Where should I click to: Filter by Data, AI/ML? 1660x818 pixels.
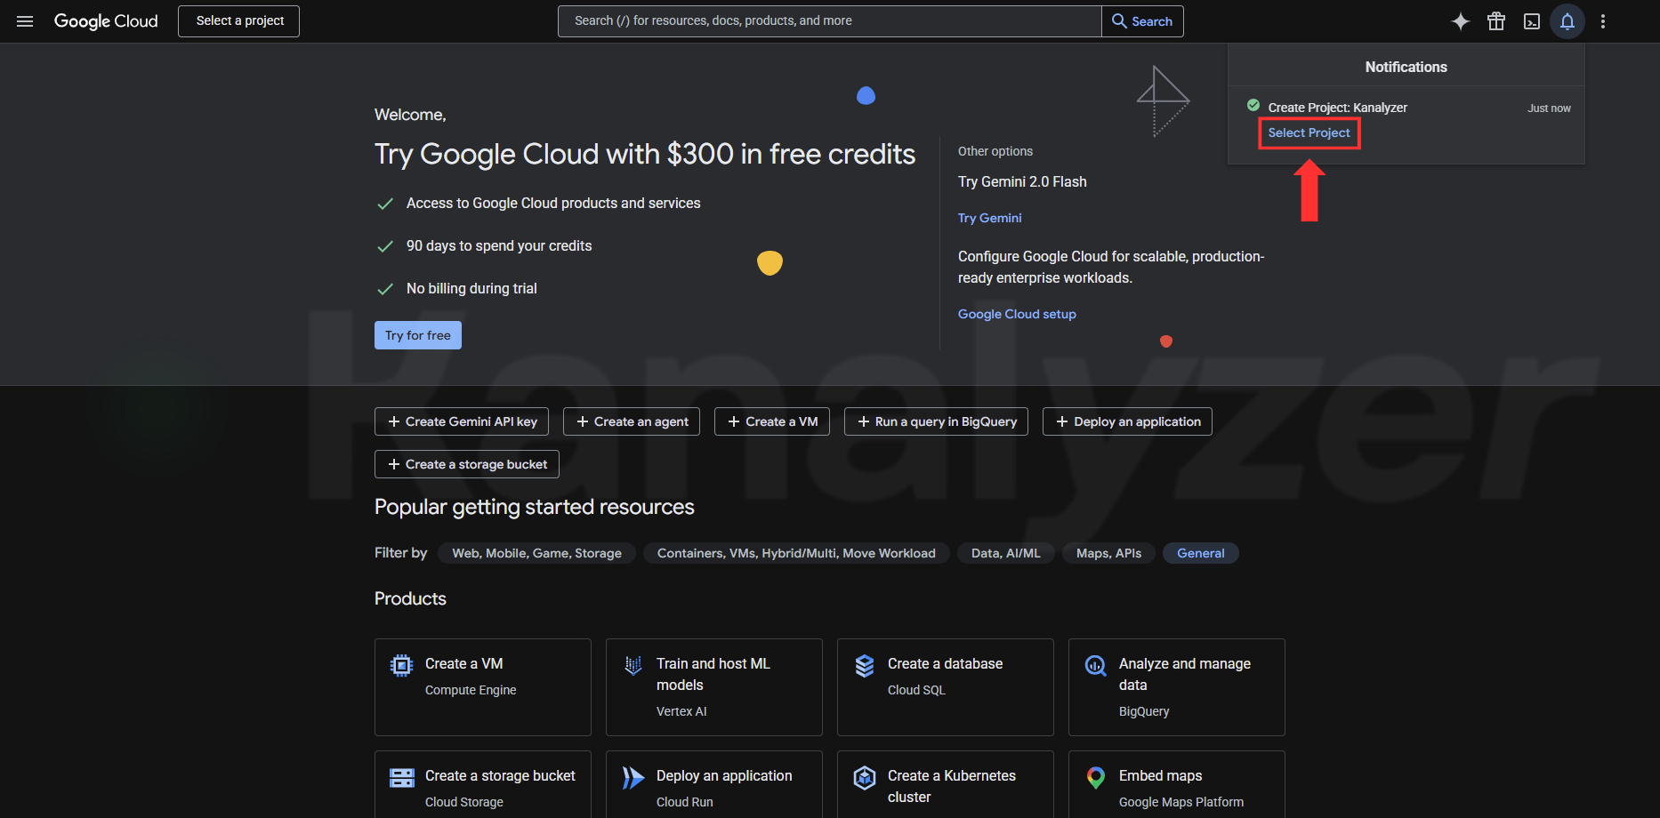[x=1006, y=553]
